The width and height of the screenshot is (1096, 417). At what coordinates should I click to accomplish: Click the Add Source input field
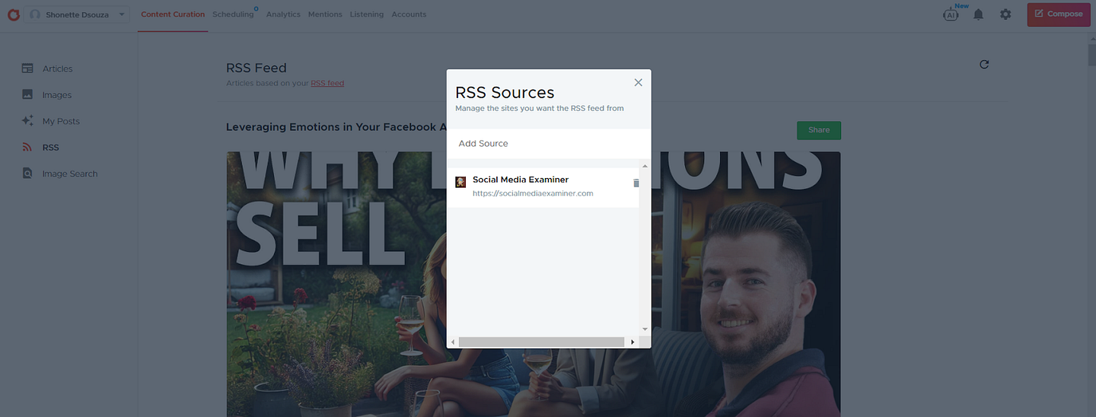click(x=549, y=143)
